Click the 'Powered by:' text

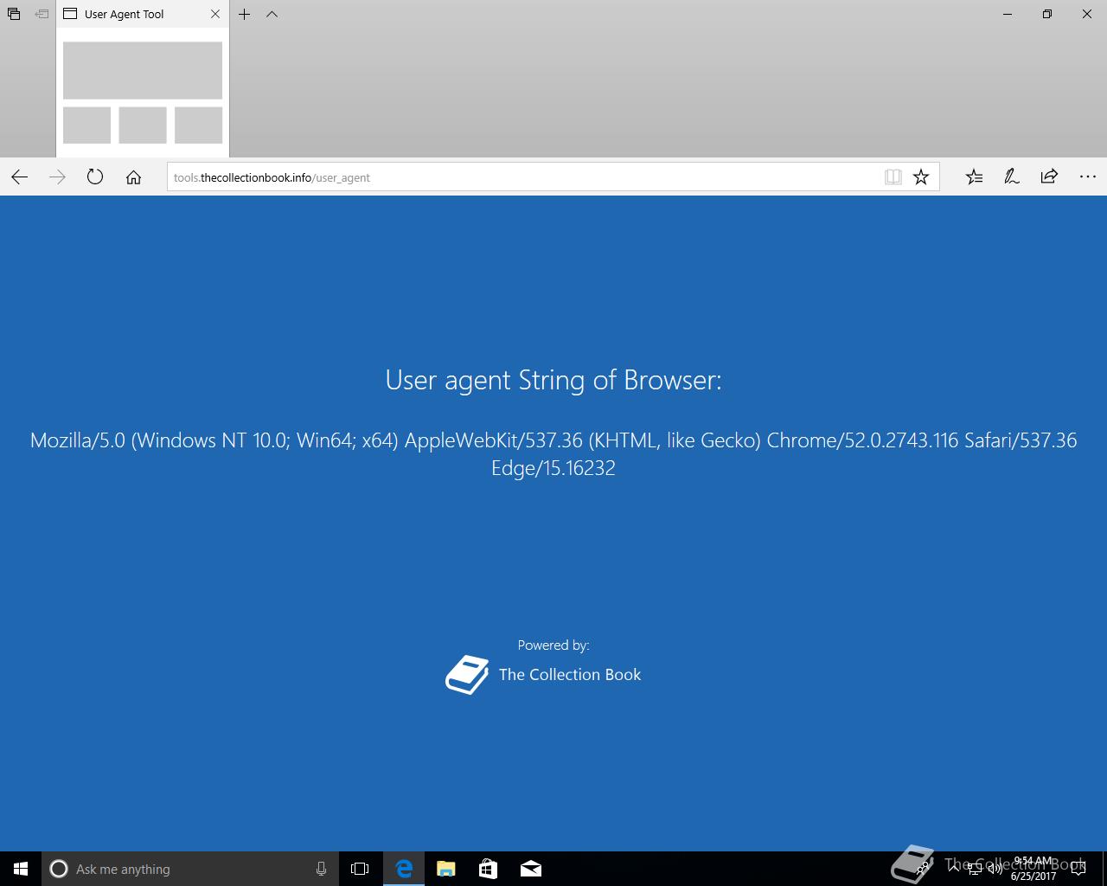pyautogui.click(x=553, y=645)
